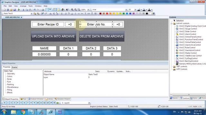The height and width of the screenshot is (115, 206).
Task: Toggle the grid display toolbar button
Action: tap(47, 10)
